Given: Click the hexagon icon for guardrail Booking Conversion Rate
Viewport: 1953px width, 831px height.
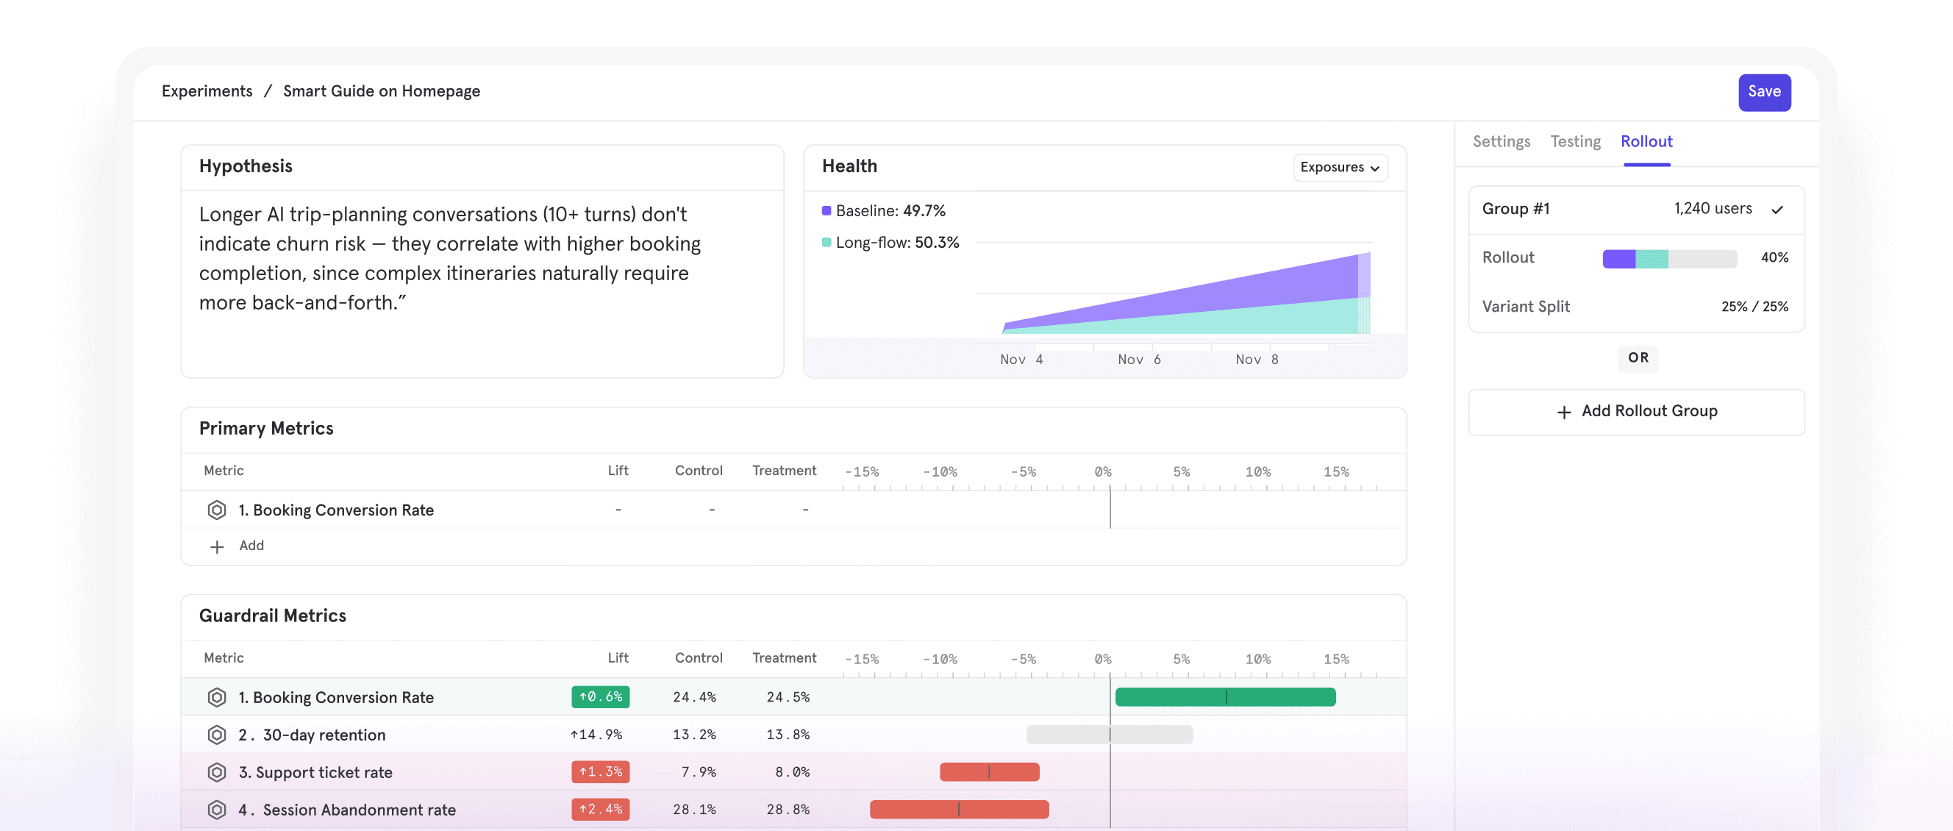Looking at the screenshot, I should 217,698.
